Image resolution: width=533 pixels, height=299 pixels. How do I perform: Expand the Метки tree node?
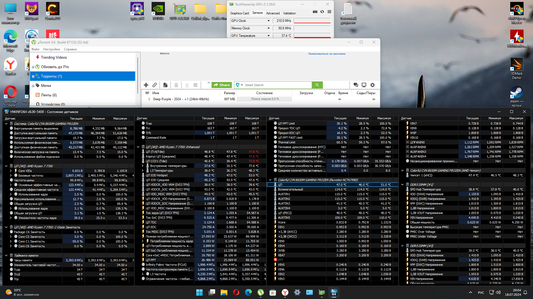pos(33,86)
